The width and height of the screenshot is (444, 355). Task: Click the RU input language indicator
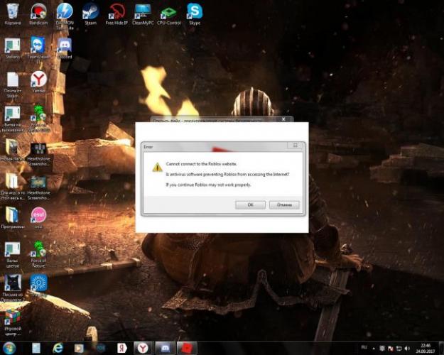pos(364,347)
